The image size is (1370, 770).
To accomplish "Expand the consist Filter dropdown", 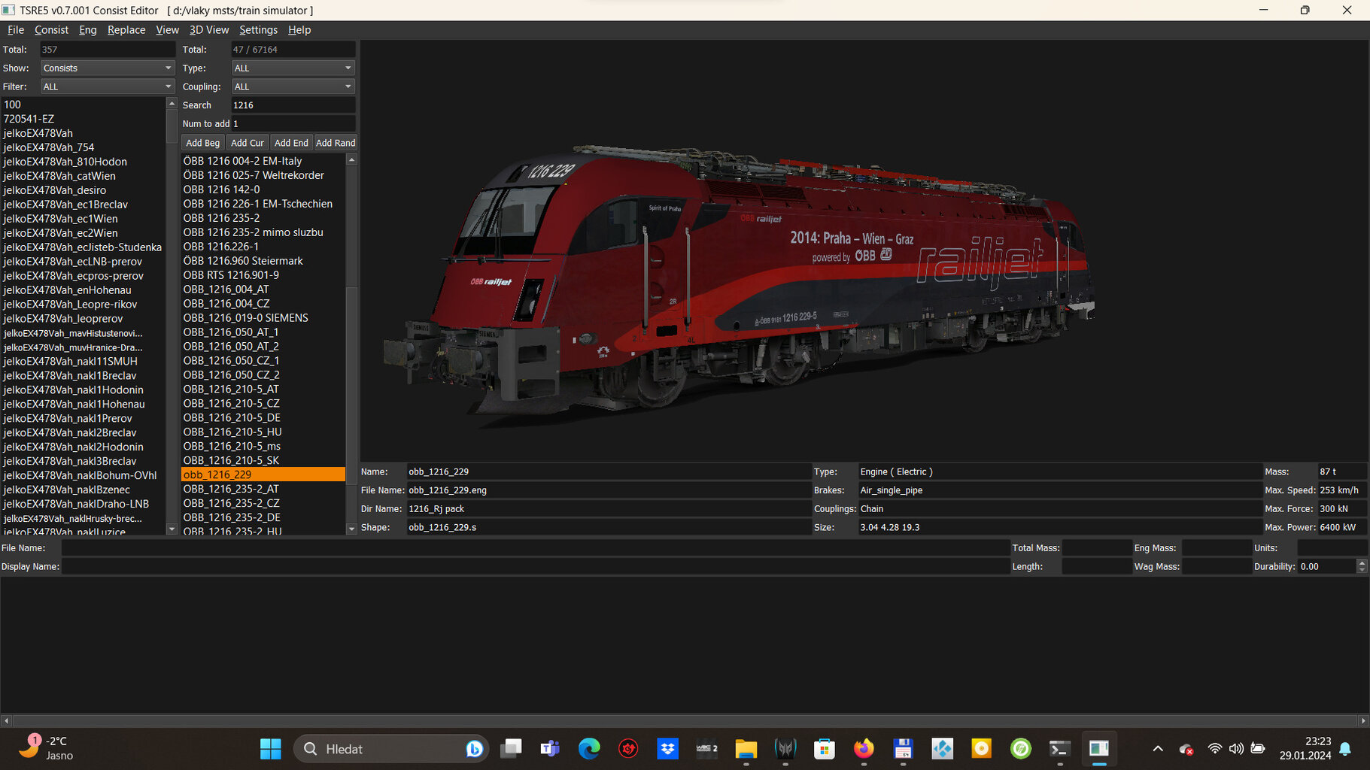I will pyautogui.click(x=108, y=86).
